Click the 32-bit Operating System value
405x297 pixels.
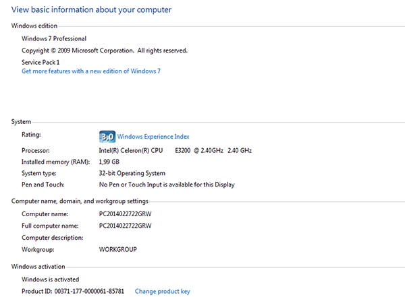(x=132, y=173)
